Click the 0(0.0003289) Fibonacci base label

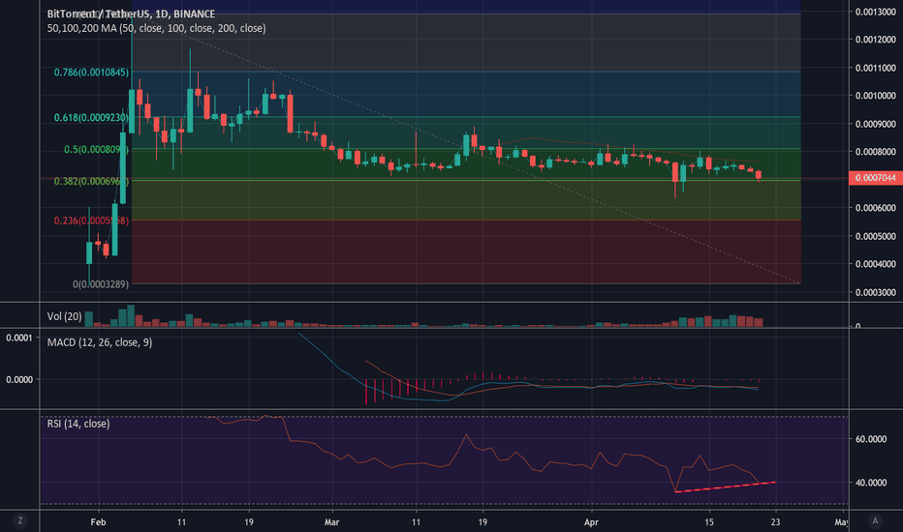click(x=100, y=284)
